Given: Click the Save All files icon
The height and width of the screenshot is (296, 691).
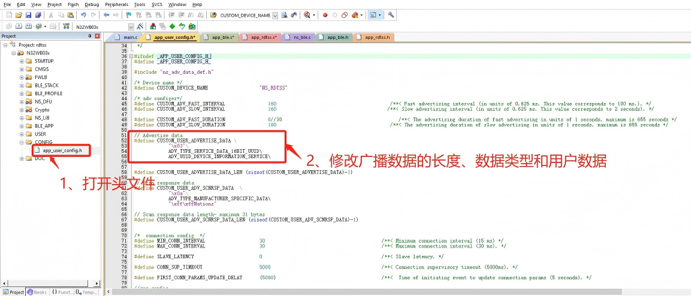Looking at the screenshot, I should pos(38,15).
